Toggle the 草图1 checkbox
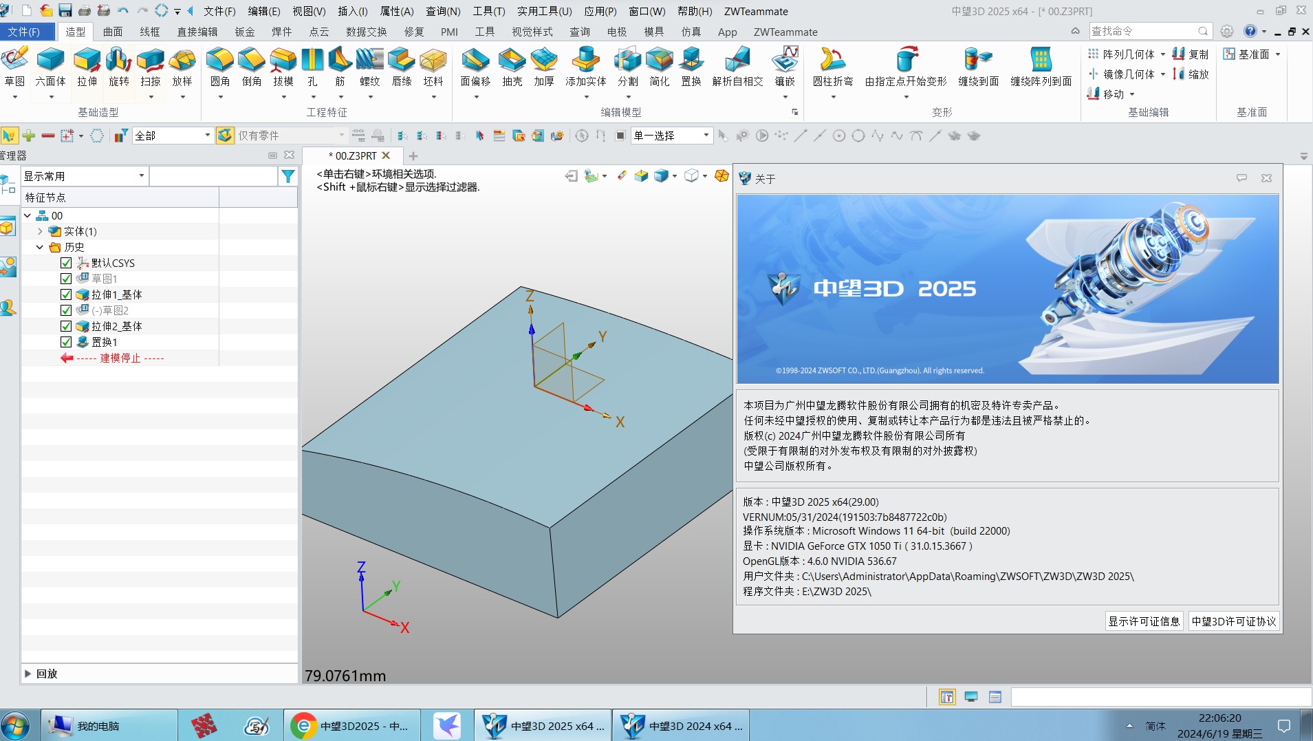Screen dimensions: 1313x741 pos(66,279)
